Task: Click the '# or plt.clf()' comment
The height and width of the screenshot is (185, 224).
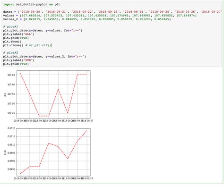Action: click(x=38, y=45)
